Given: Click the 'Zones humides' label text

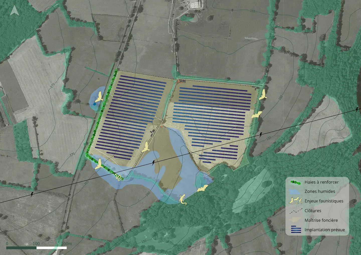Looking at the screenshot, I should (x=319, y=191).
